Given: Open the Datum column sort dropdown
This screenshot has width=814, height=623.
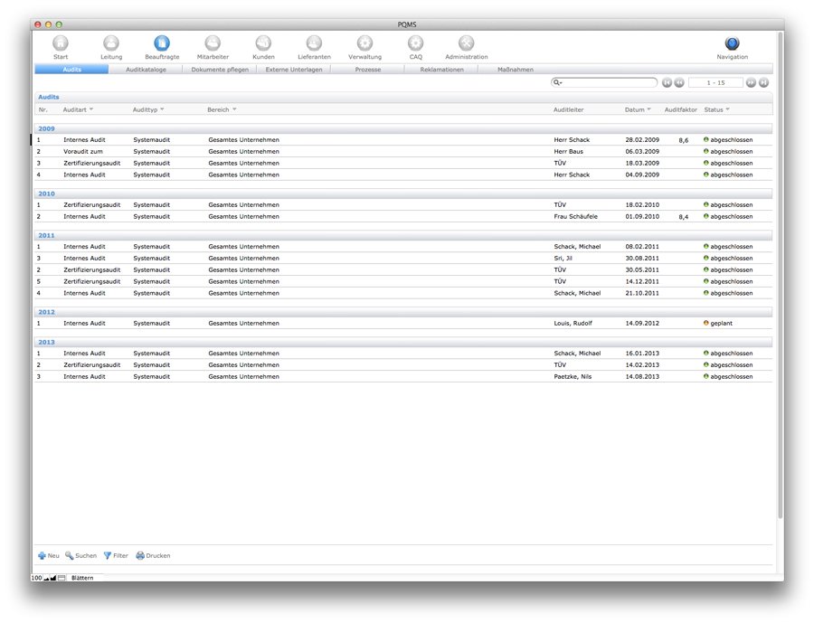Looking at the screenshot, I should (648, 109).
